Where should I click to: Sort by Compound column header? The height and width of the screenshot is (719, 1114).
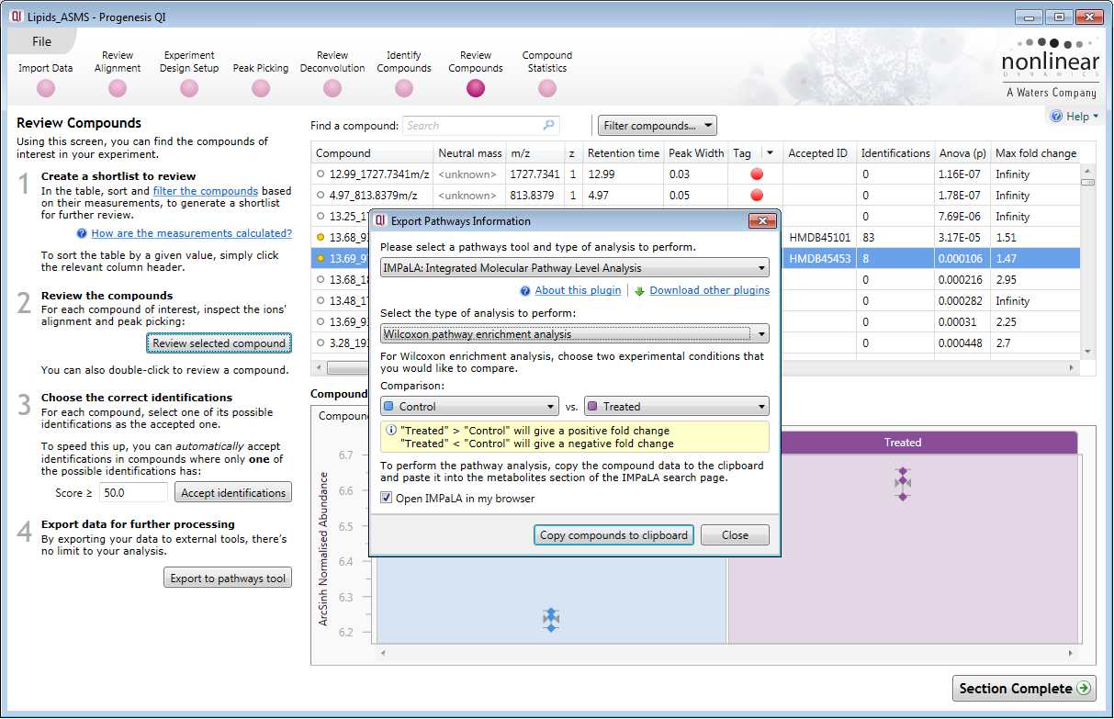click(x=372, y=153)
